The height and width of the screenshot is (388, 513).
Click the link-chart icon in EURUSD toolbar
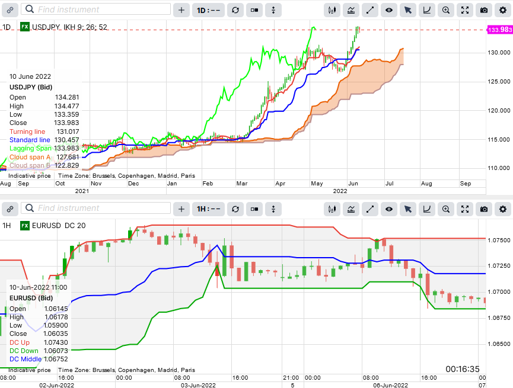point(10,209)
